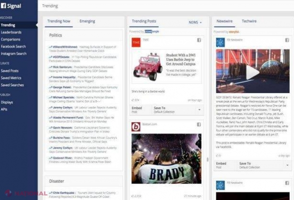Open the Alaska Permanent Fund topic

tap(82, 120)
